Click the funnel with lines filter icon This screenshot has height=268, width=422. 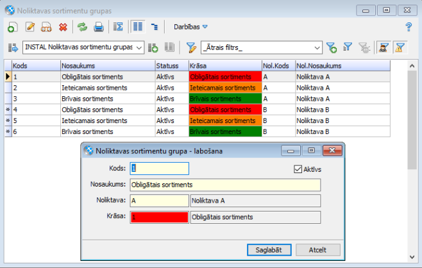pyautogui.click(x=348, y=47)
